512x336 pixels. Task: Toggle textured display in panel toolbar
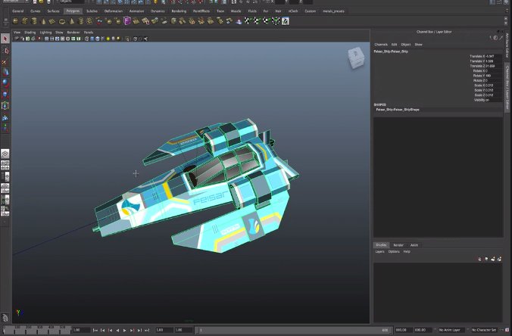click(x=102, y=39)
